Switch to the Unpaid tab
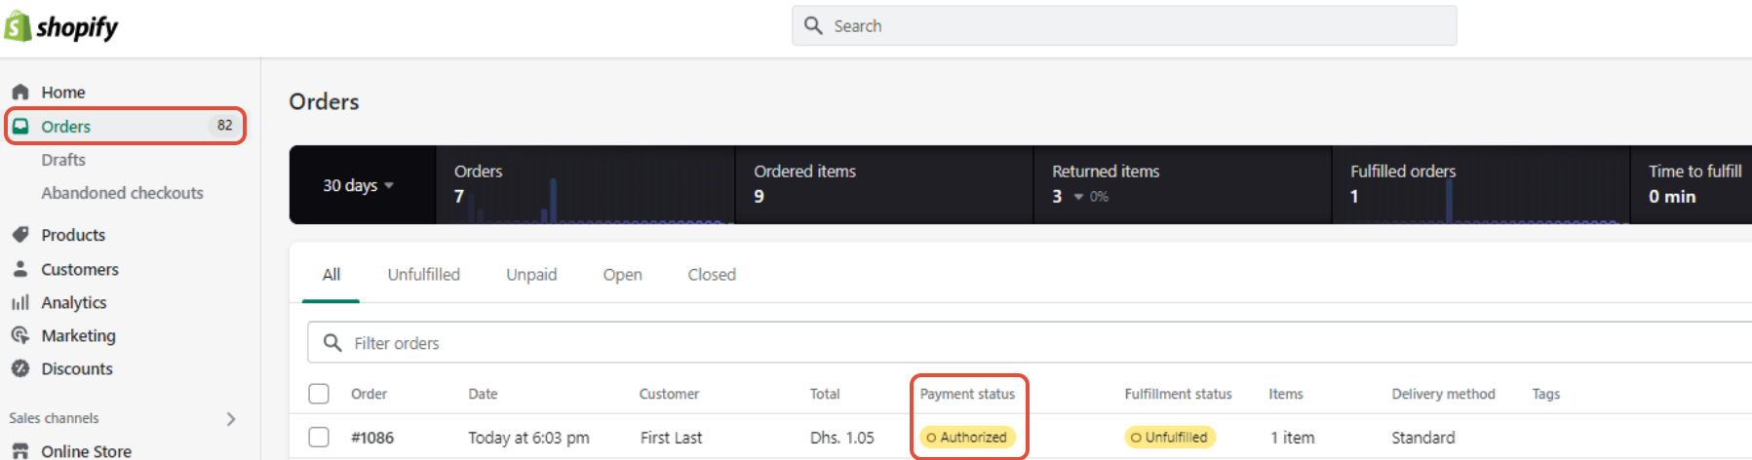1752x460 pixels. tap(531, 275)
